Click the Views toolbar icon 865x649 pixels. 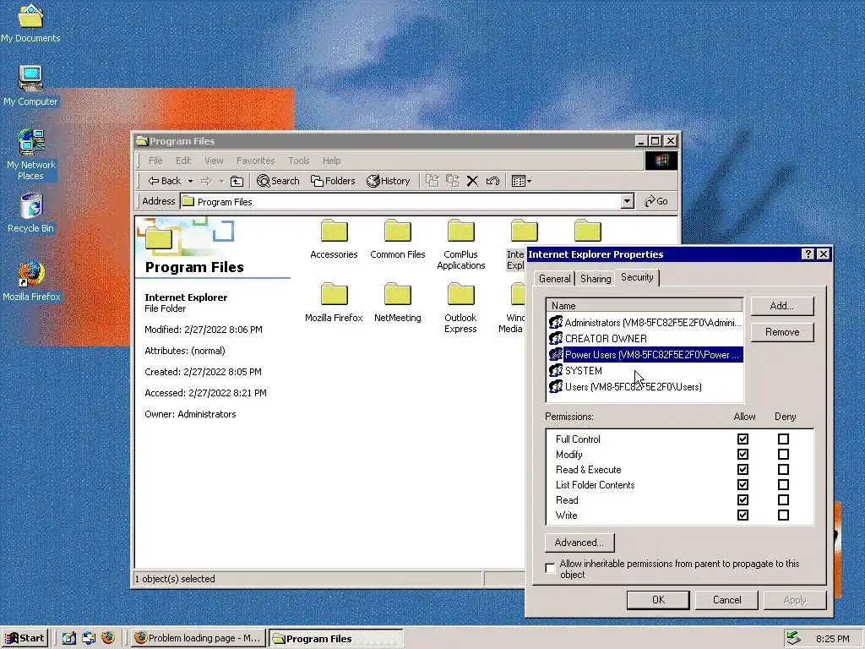point(518,181)
